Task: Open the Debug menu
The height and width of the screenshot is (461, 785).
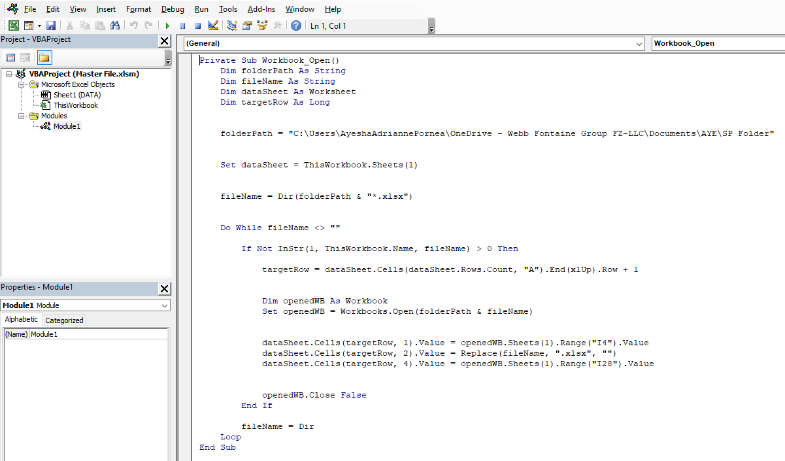Action: click(173, 9)
